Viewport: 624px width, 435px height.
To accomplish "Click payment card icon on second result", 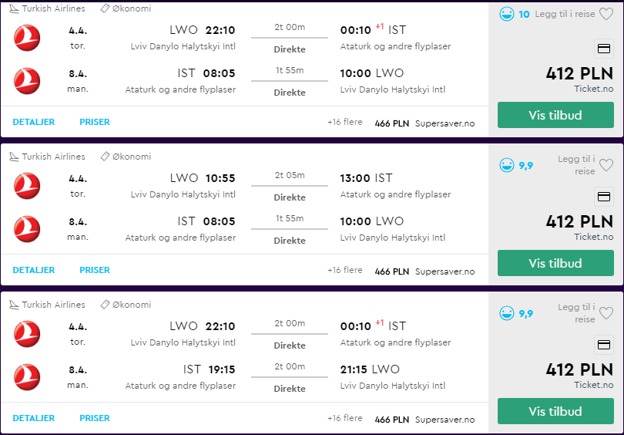I will click(x=604, y=197).
